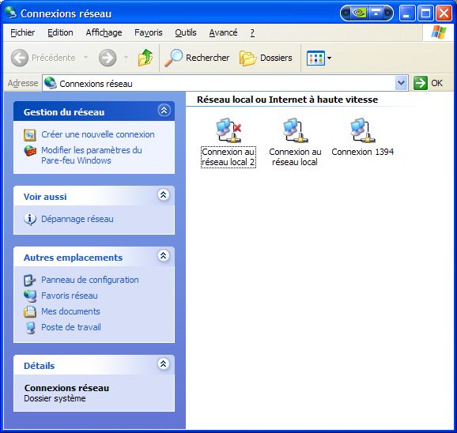Select the Connexion au réseau local icon
This screenshot has height=433, width=457.
tap(295, 130)
